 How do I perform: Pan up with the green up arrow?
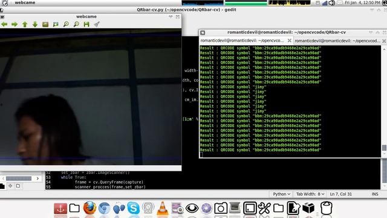point(25,24)
